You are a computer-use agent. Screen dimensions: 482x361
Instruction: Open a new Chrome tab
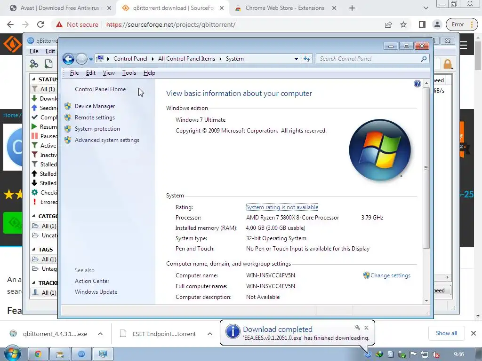pos(352,8)
